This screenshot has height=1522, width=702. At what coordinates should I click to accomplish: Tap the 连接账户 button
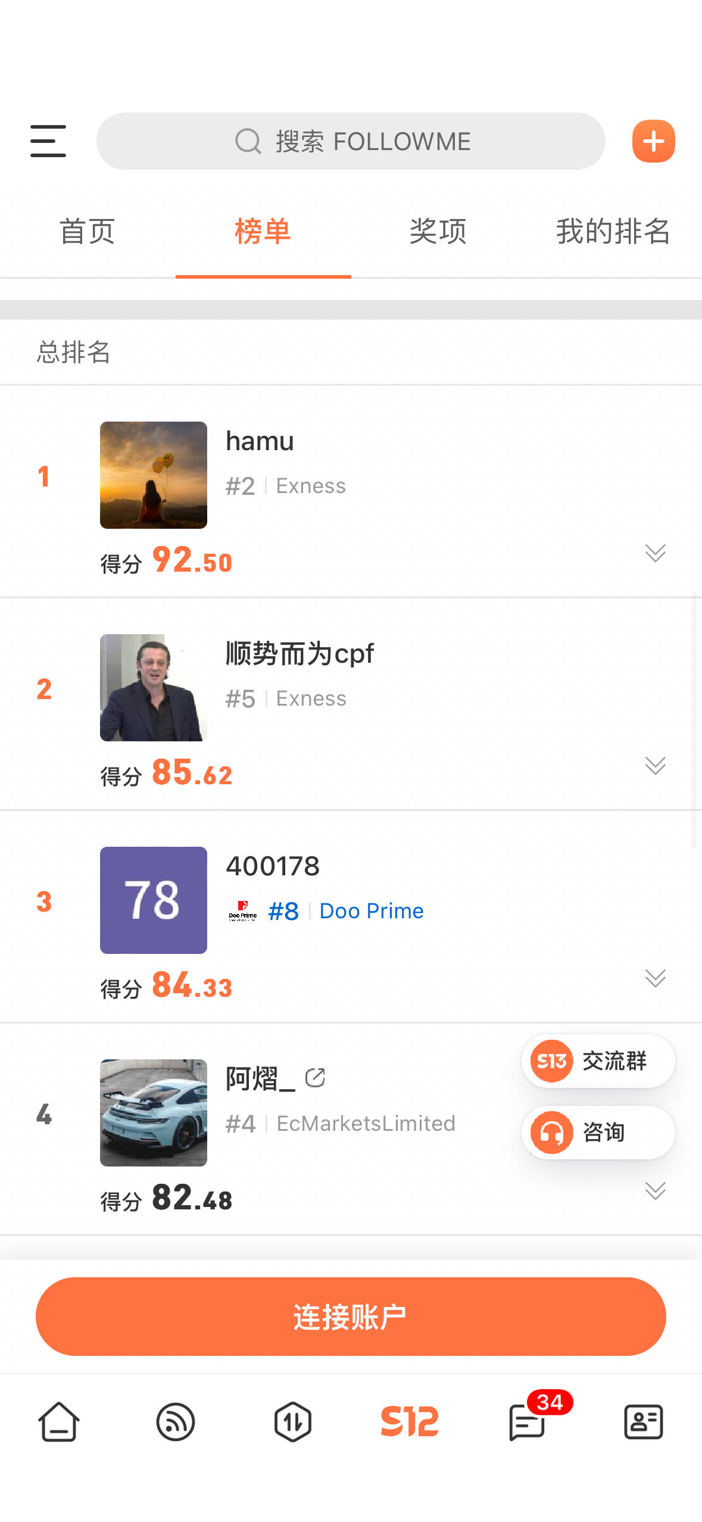[x=351, y=1316]
